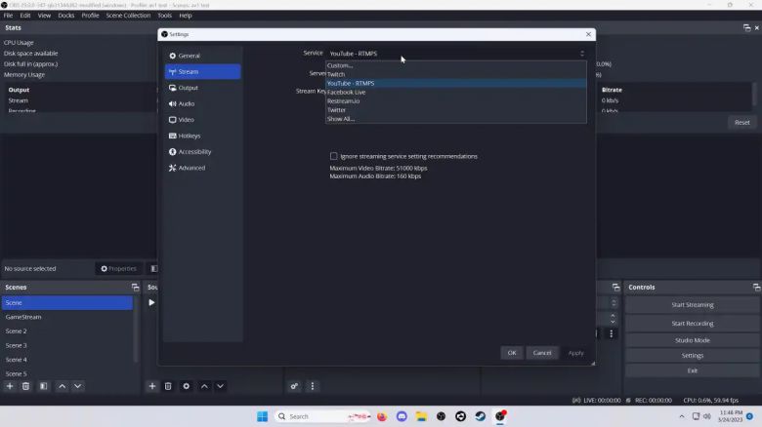Open Discord from the Windows taskbar
This screenshot has height=427, width=762.
[x=402, y=416]
